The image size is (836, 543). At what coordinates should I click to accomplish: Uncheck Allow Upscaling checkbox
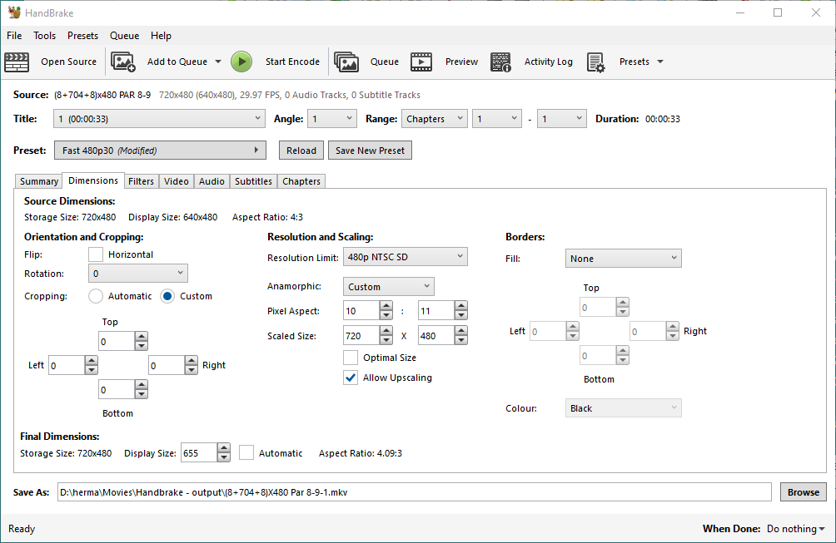pyautogui.click(x=351, y=378)
